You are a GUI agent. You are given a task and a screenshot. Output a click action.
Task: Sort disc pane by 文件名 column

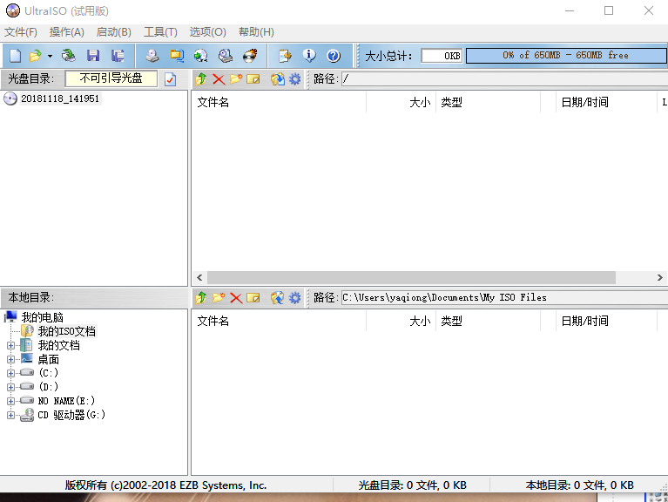pyautogui.click(x=279, y=102)
